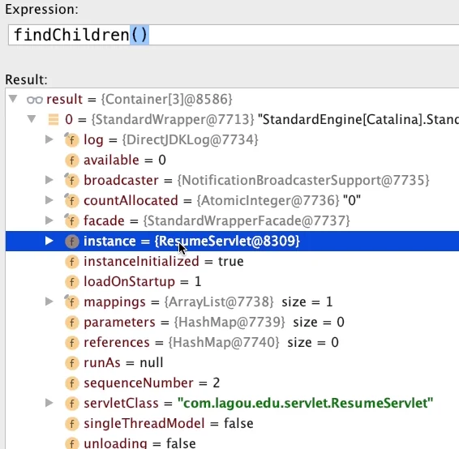Click the Result: label
This screenshot has width=459, height=449.
tap(26, 79)
